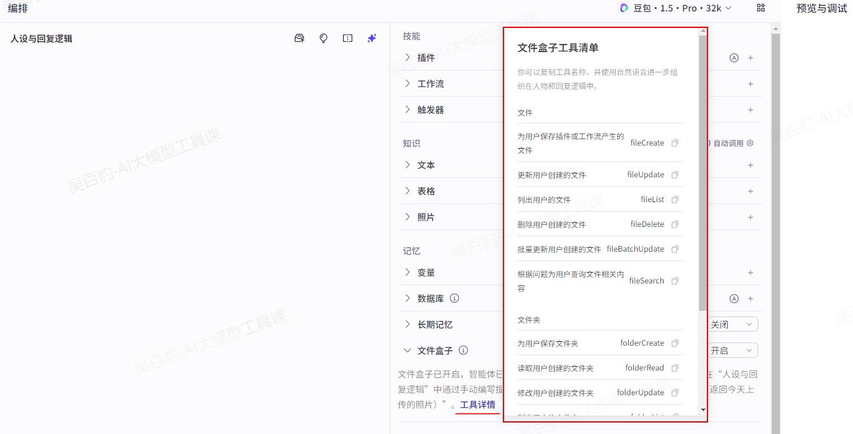853x434 pixels.
Task: Expand the 长期记忆 section
Action: (407, 324)
